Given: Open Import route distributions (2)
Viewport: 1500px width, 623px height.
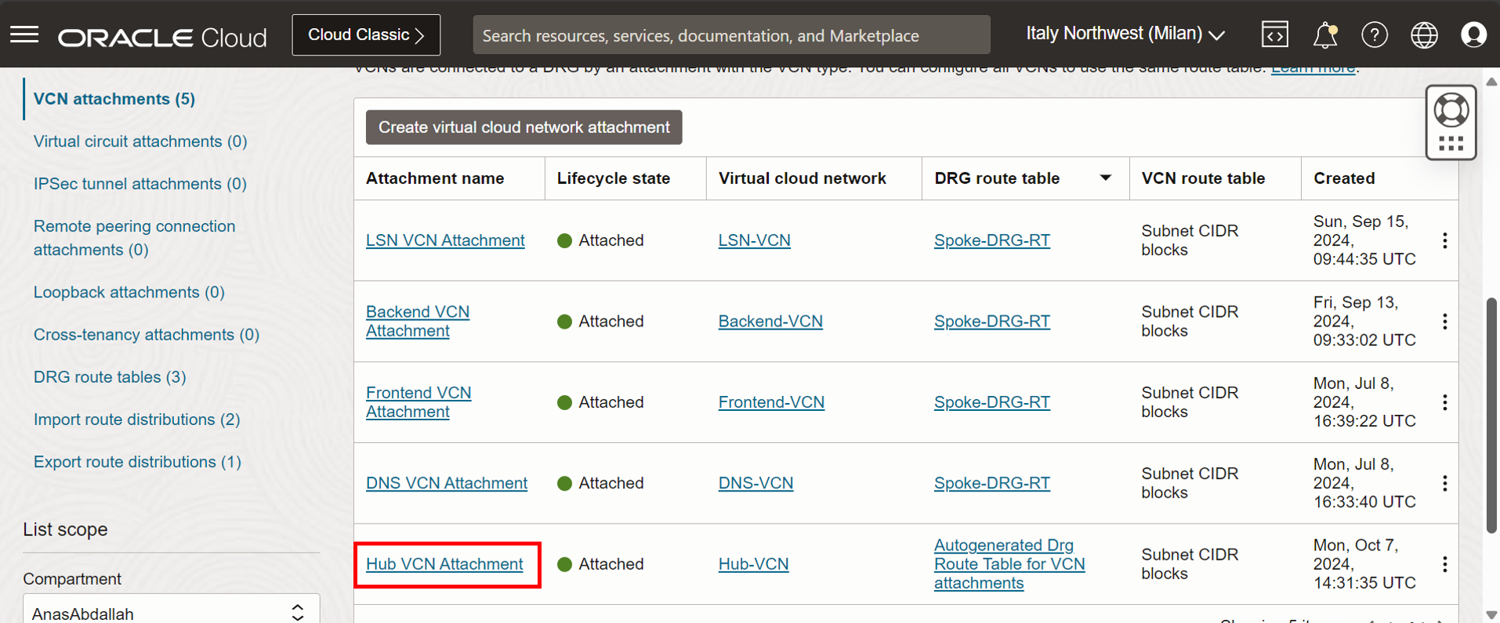Looking at the screenshot, I should click(x=137, y=420).
